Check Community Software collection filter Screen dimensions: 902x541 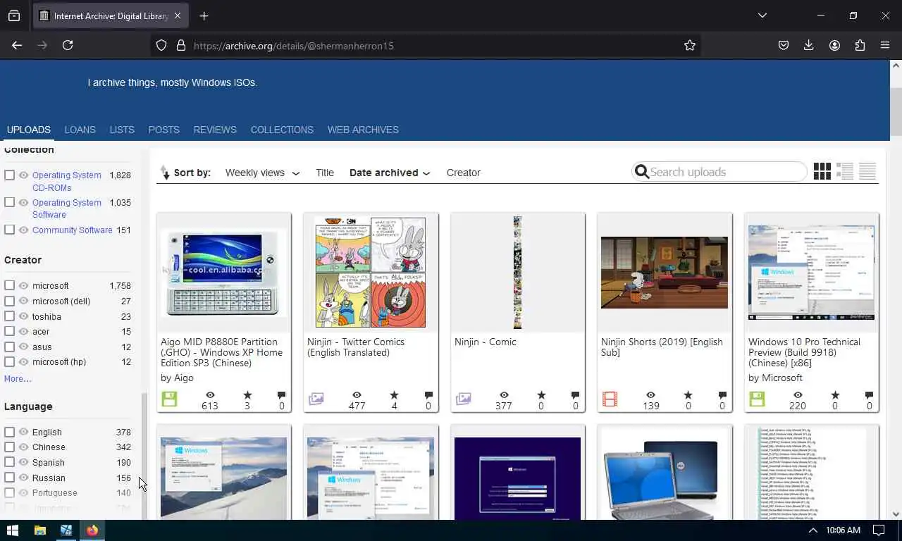(10, 230)
